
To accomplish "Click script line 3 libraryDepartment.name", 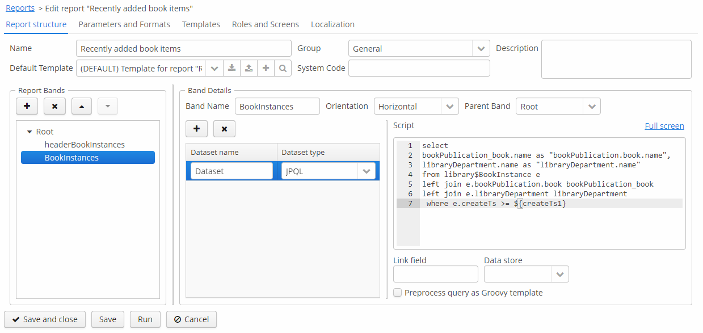I will coord(531,165).
